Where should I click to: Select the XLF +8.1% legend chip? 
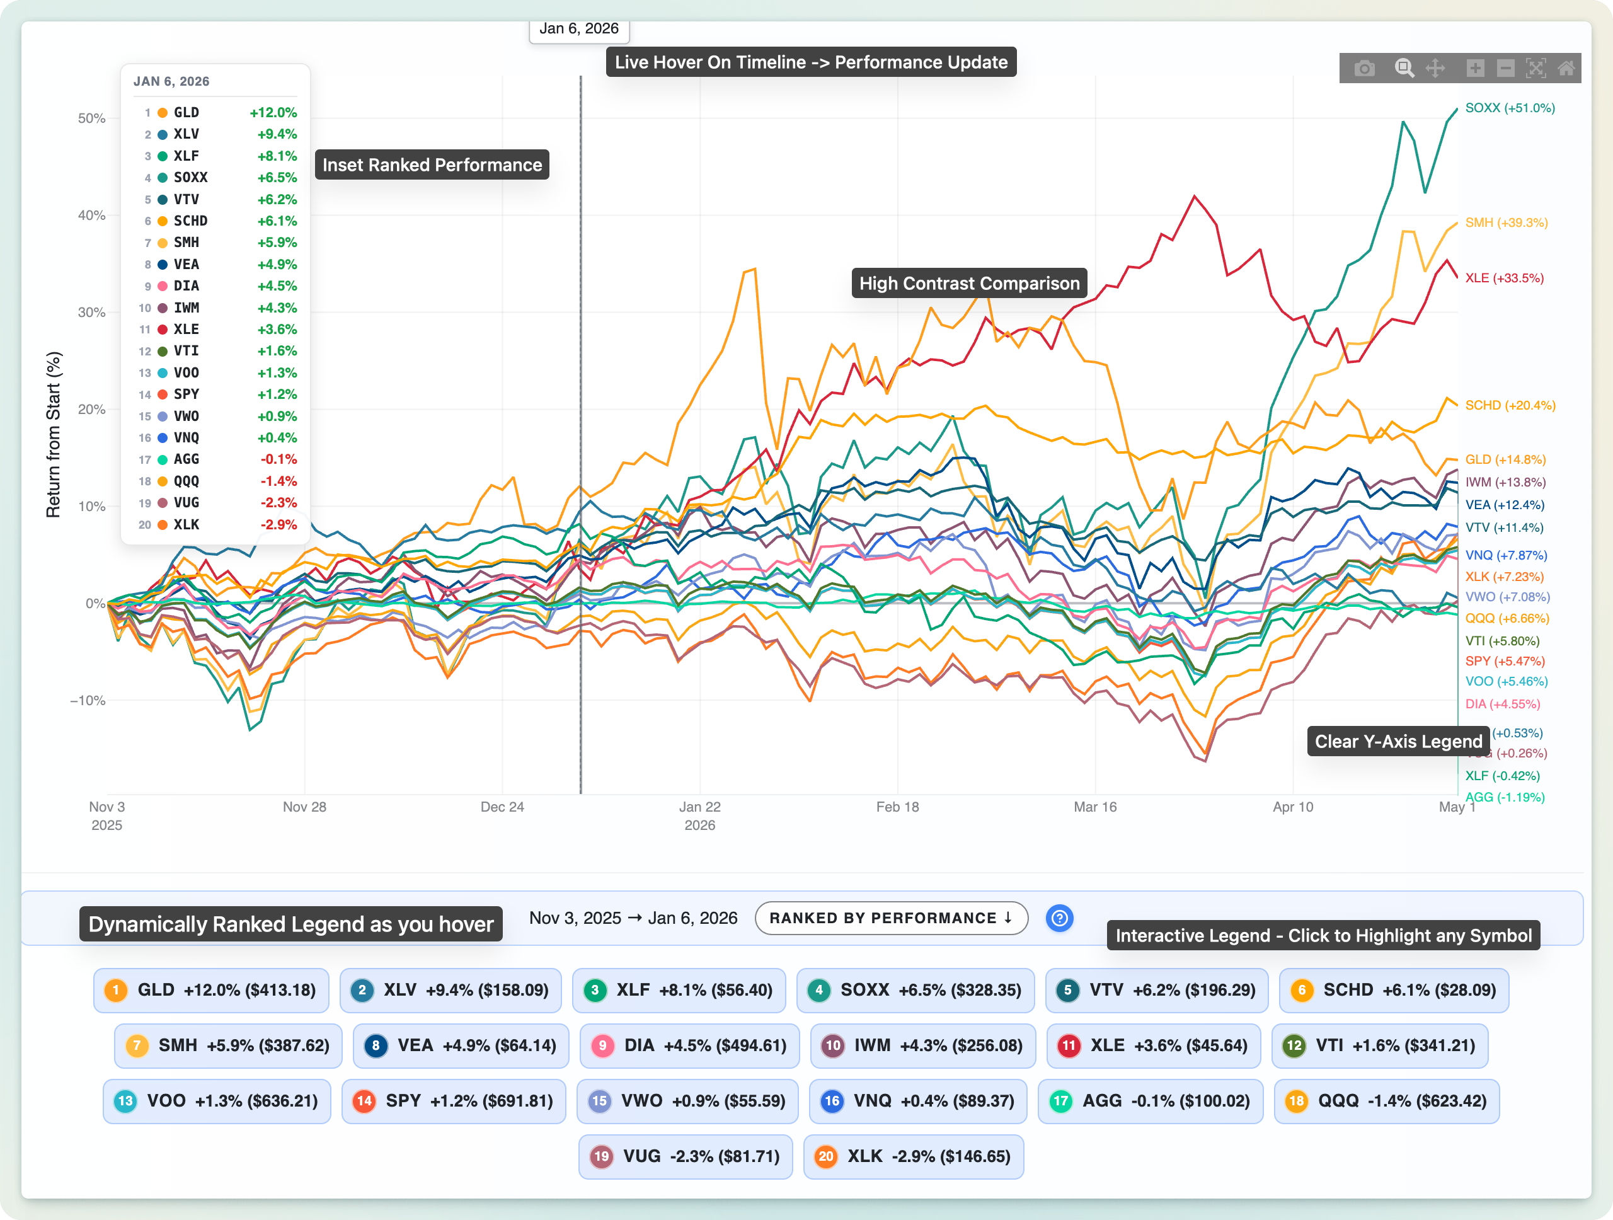679,989
